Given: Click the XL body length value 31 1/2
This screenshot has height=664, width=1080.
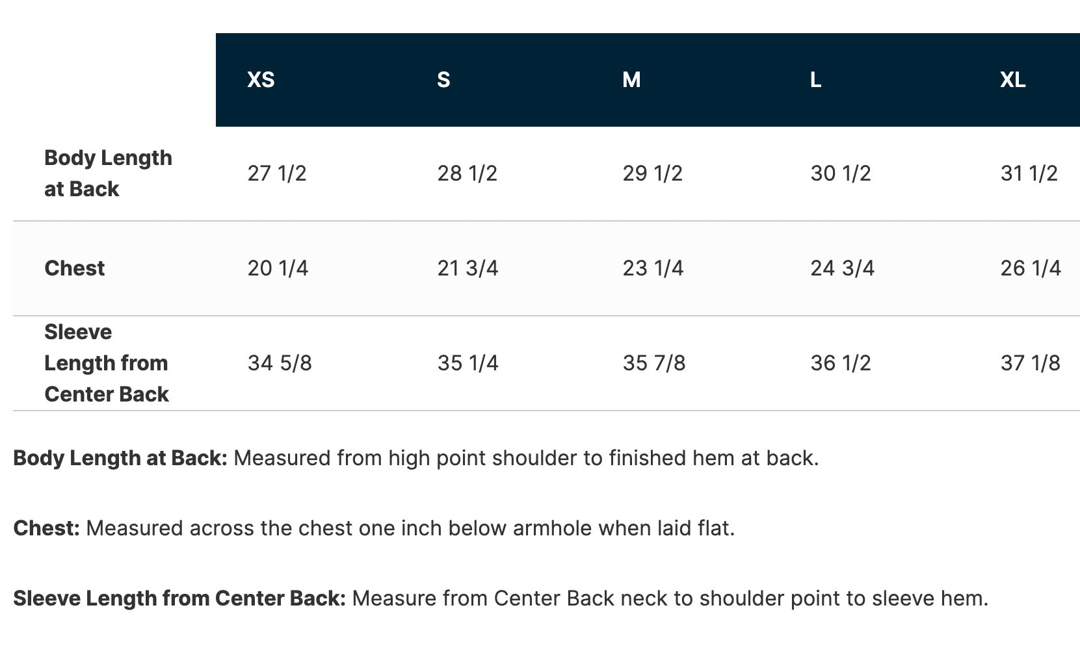Looking at the screenshot, I should tap(1029, 173).
